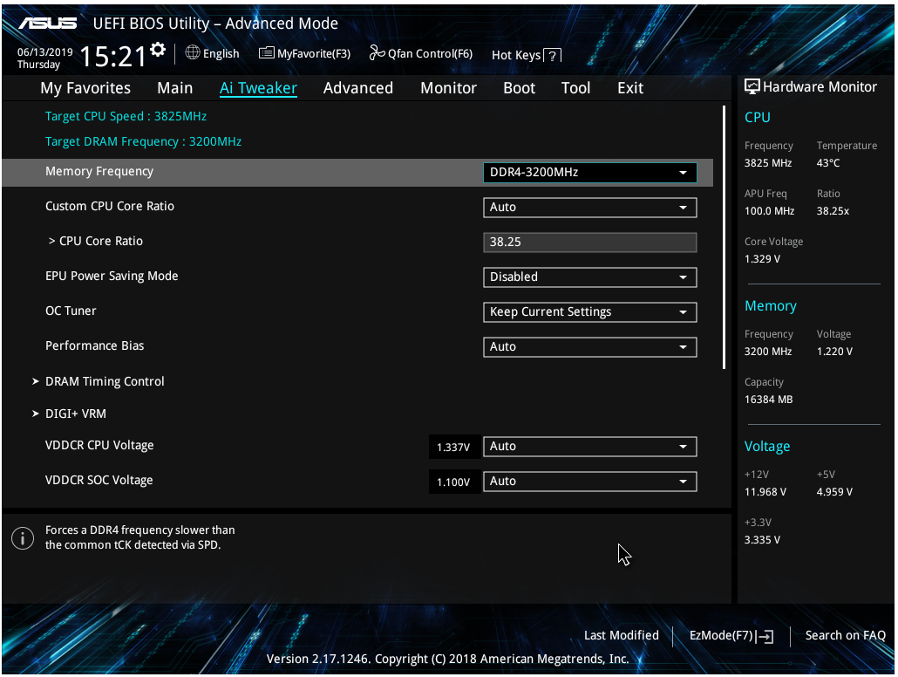Click the settings gear next to the clock

tap(158, 50)
